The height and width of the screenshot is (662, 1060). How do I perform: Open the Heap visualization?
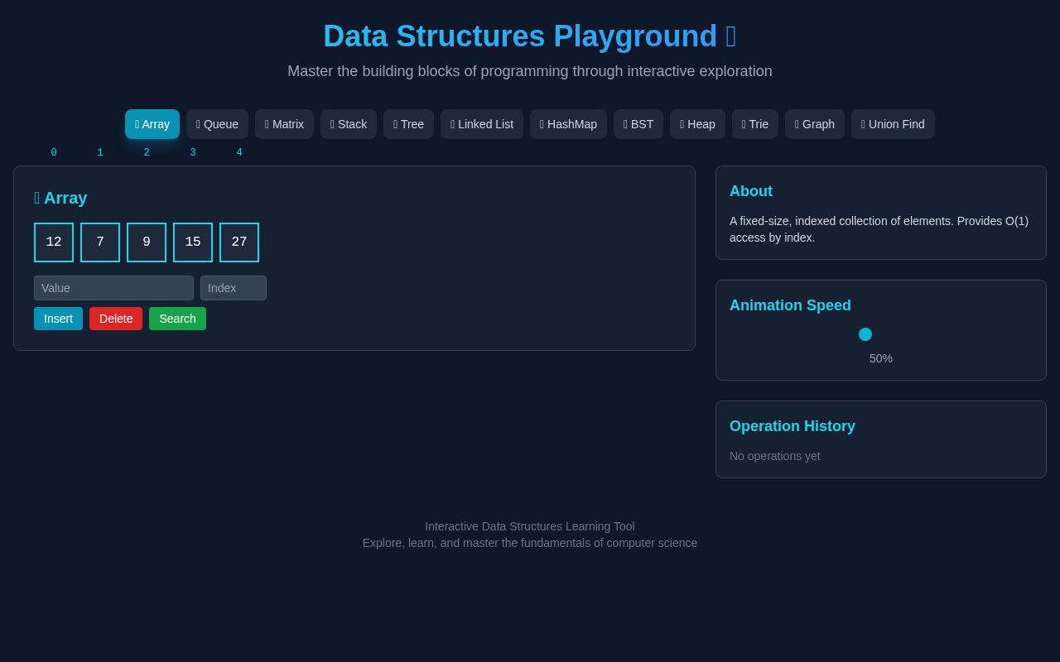coord(697,123)
